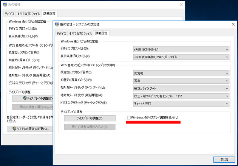Click ビジネス グラフィック (チャートとグラフ)(B): label in front window

pos(84,103)
